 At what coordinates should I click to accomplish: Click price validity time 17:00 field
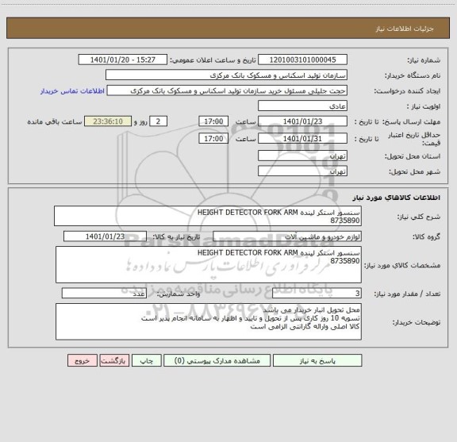pos(213,139)
